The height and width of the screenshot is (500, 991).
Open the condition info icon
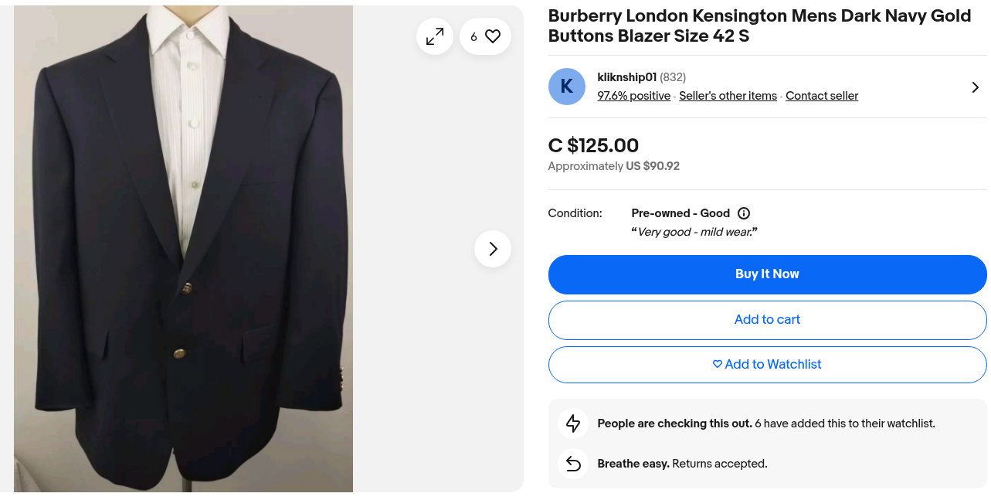(x=744, y=213)
